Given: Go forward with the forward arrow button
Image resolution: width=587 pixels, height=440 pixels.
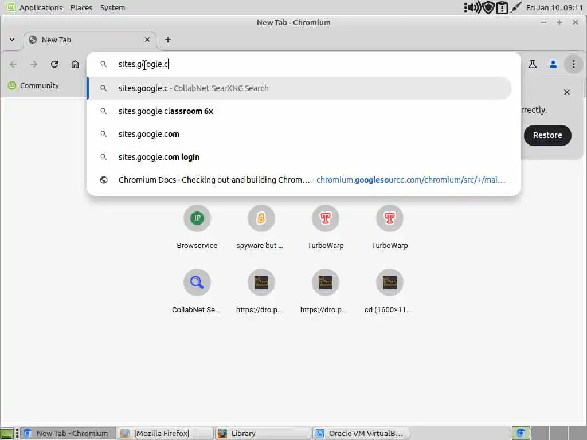Looking at the screenshot, I should 34,64.
